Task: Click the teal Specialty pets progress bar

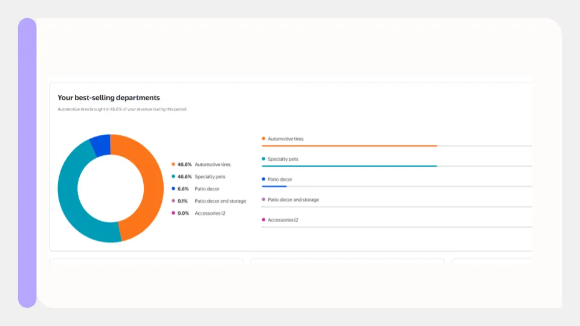Action: 349,166
